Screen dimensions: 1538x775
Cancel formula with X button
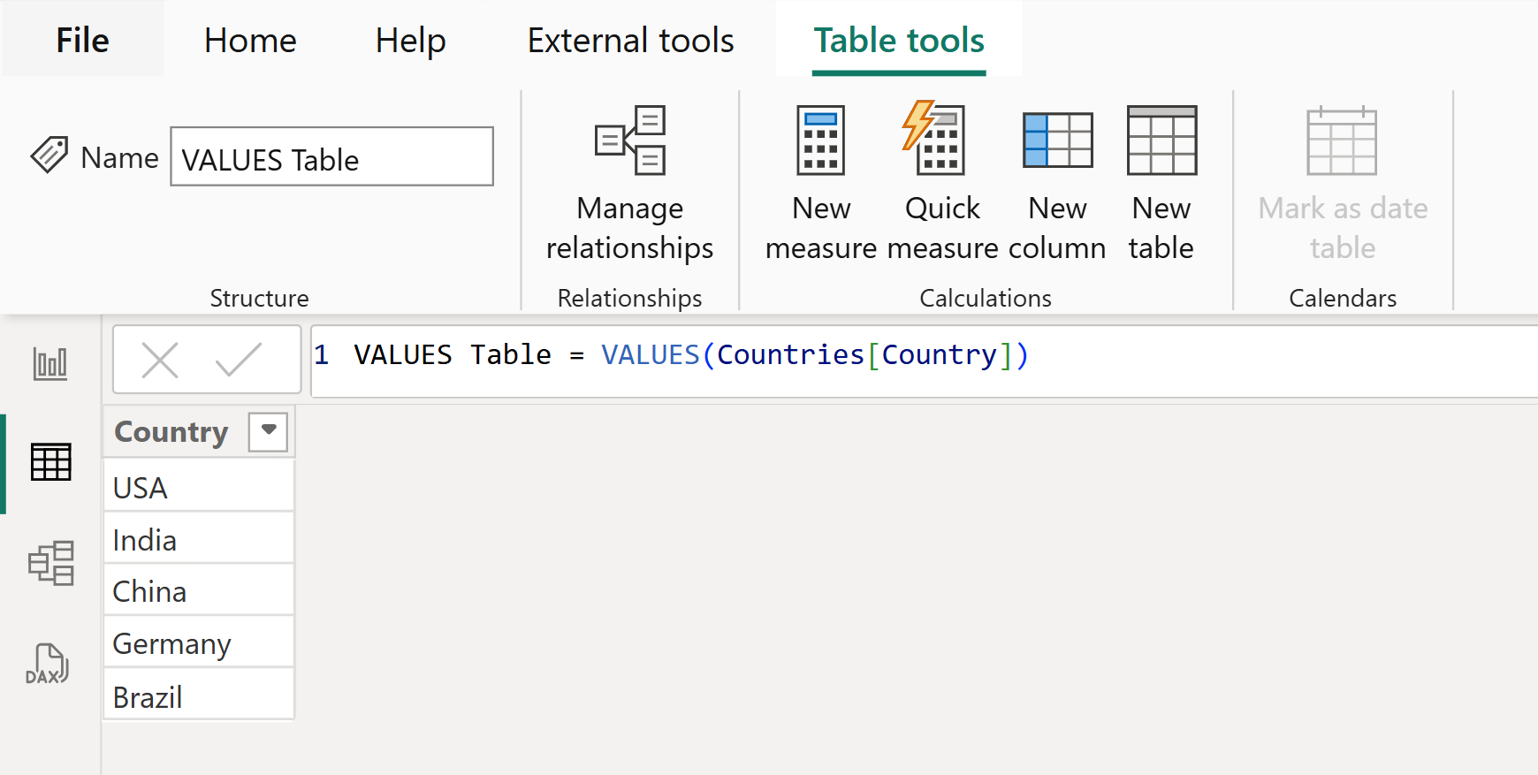160,360
